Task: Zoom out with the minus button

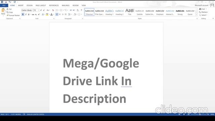Action: point(192,114)
